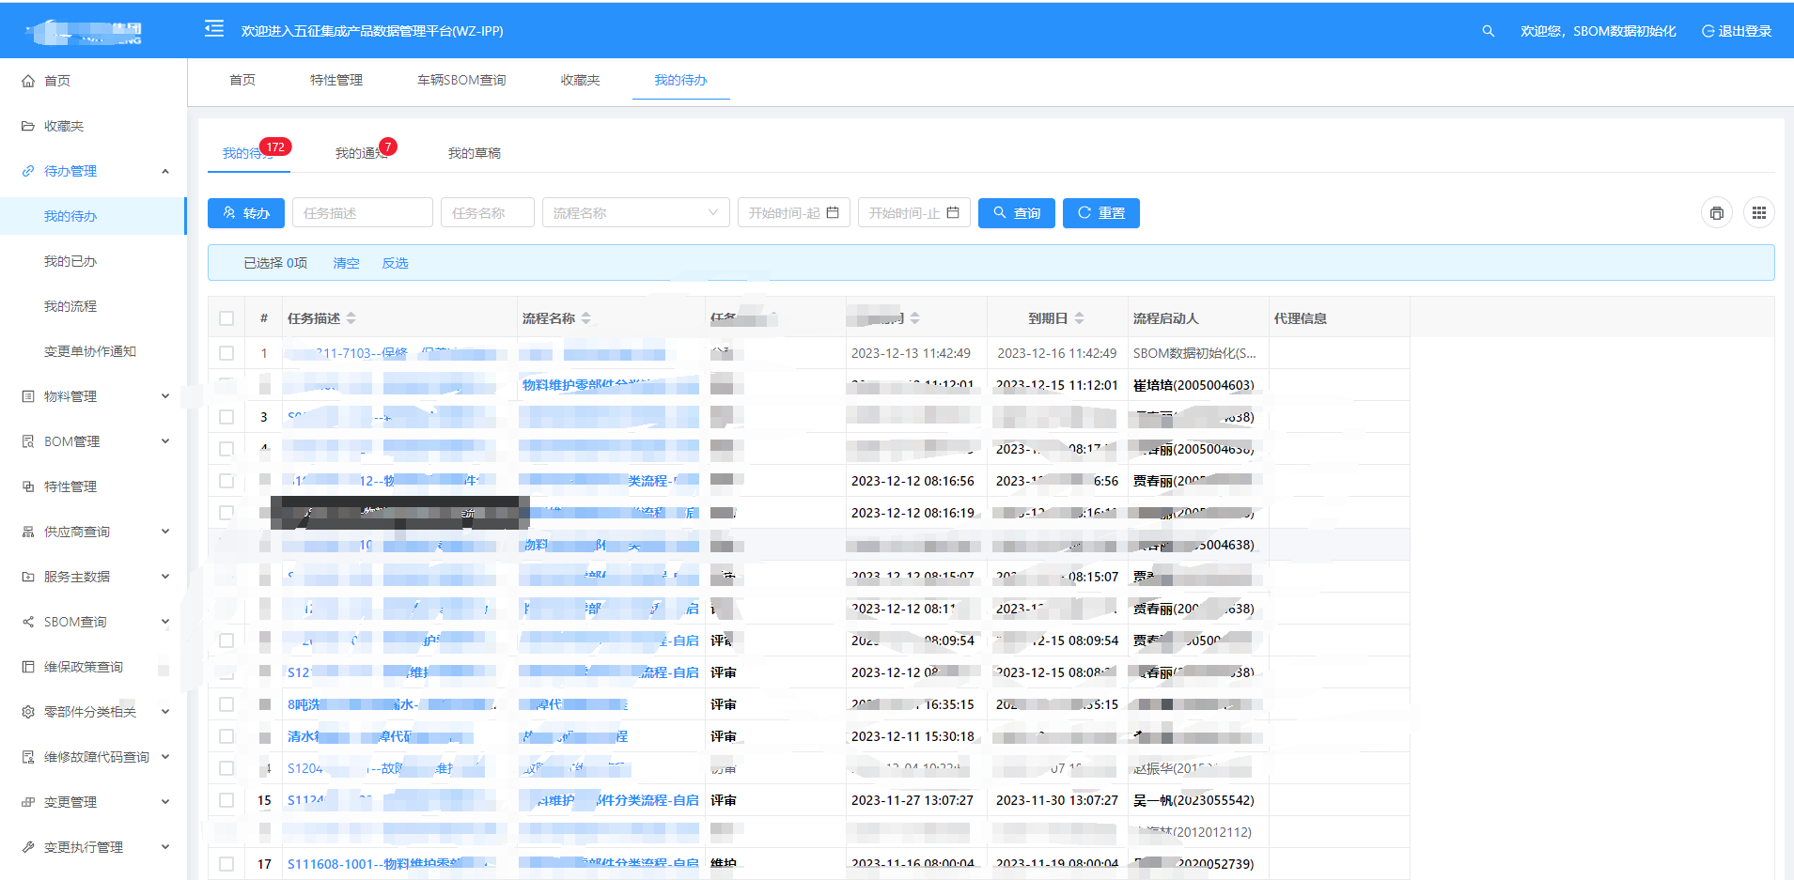
Task: Sort by 到期日 column arrows
Action: pos(1080,318)
